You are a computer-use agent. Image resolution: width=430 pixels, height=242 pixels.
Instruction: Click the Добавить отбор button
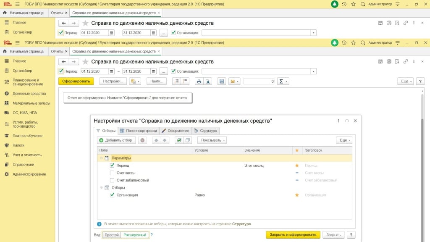[116, 140]
